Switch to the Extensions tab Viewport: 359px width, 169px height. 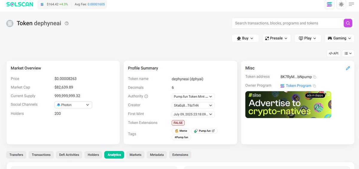(x=180, y=155)
